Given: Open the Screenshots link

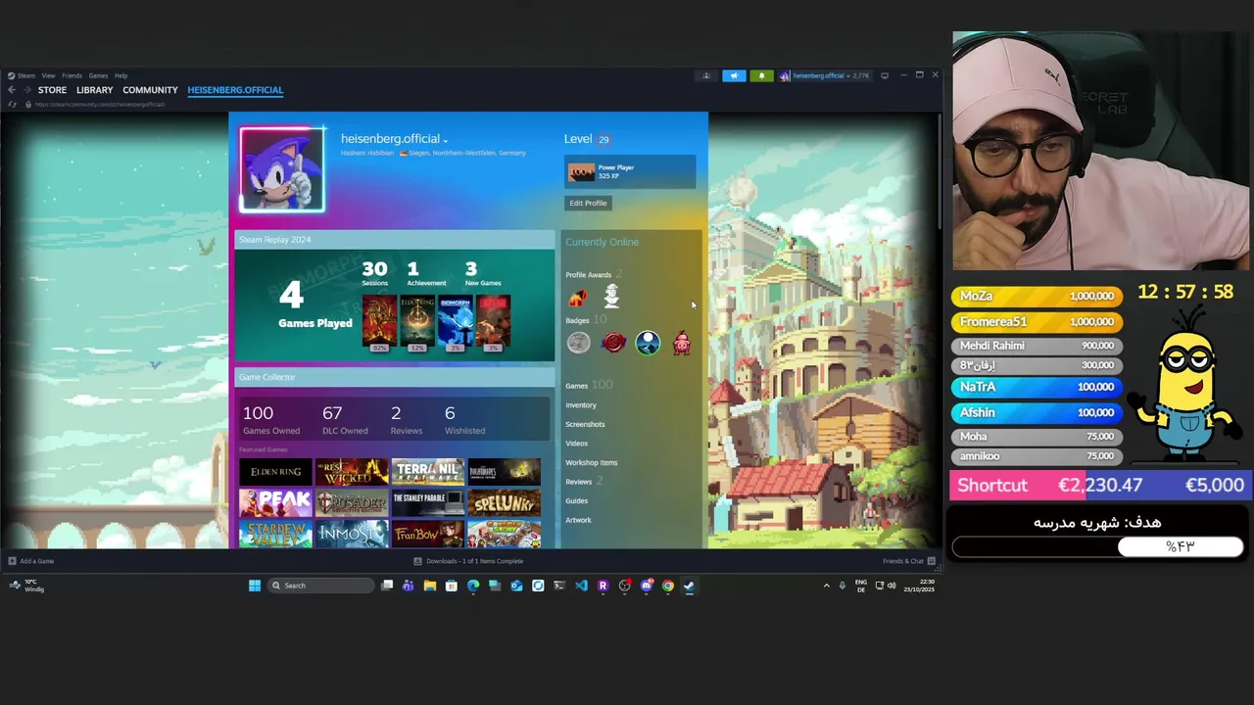Looking at the screenshot, I should click(585, 424).
